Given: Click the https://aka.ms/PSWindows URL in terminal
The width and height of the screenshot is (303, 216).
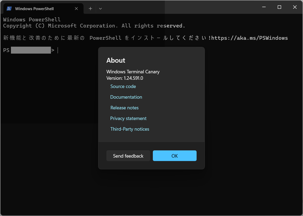Looking at the screenshot, I should click(249, 38).
